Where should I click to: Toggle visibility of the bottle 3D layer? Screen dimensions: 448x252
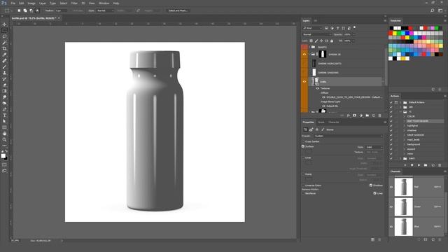pyautogui.click(x=304, y=82)
